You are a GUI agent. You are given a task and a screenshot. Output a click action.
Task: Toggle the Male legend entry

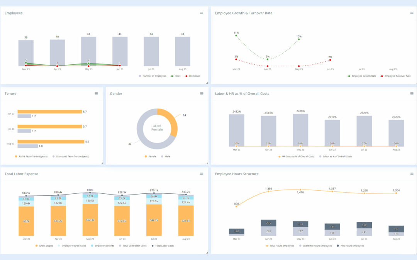pos(165,156)
